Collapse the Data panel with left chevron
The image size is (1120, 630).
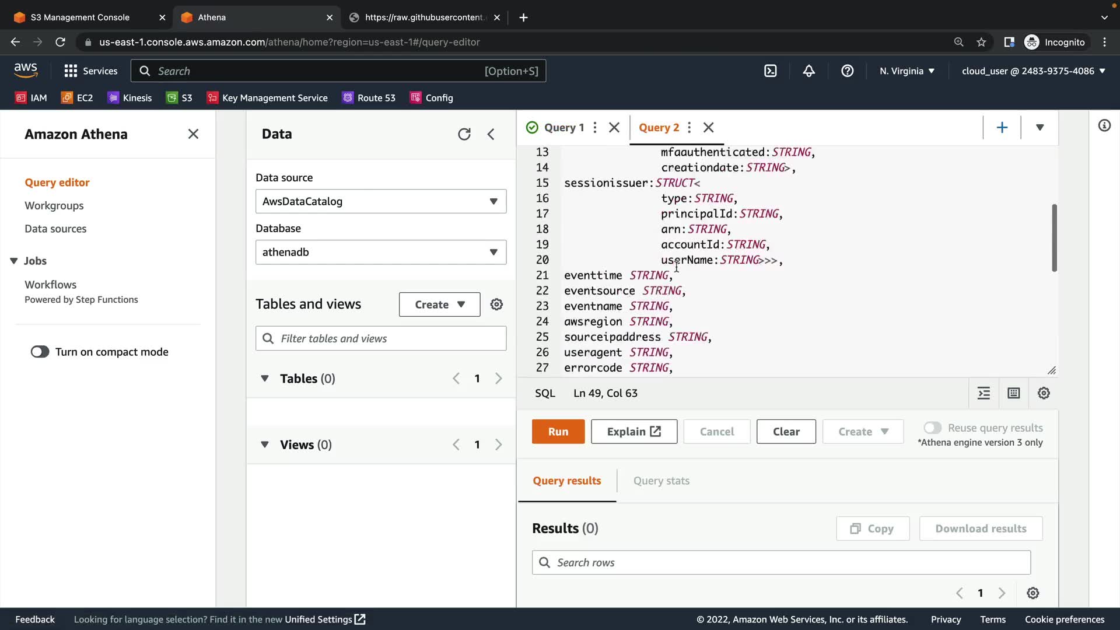pos(491,134)
